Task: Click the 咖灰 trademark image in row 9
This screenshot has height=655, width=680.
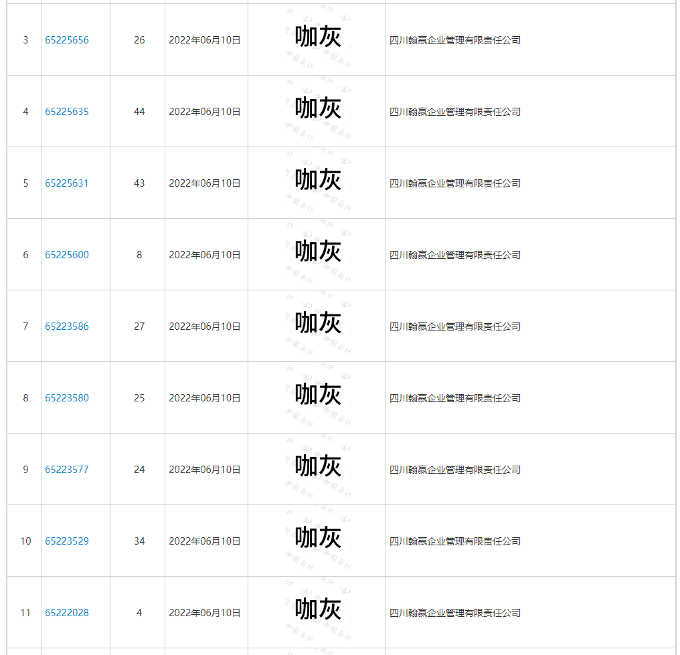Action: [x=318, y=468]
